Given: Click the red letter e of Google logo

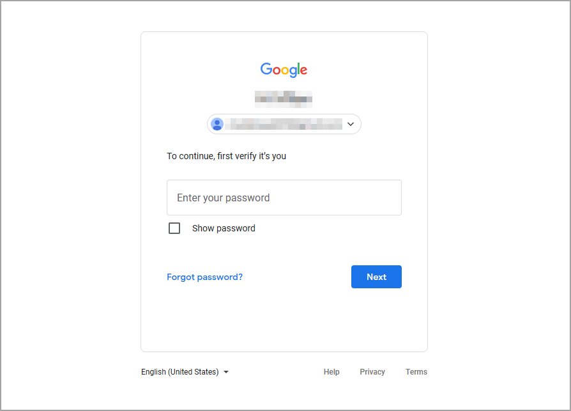Looking at the screenshot, I should click(x=303, y=70).
